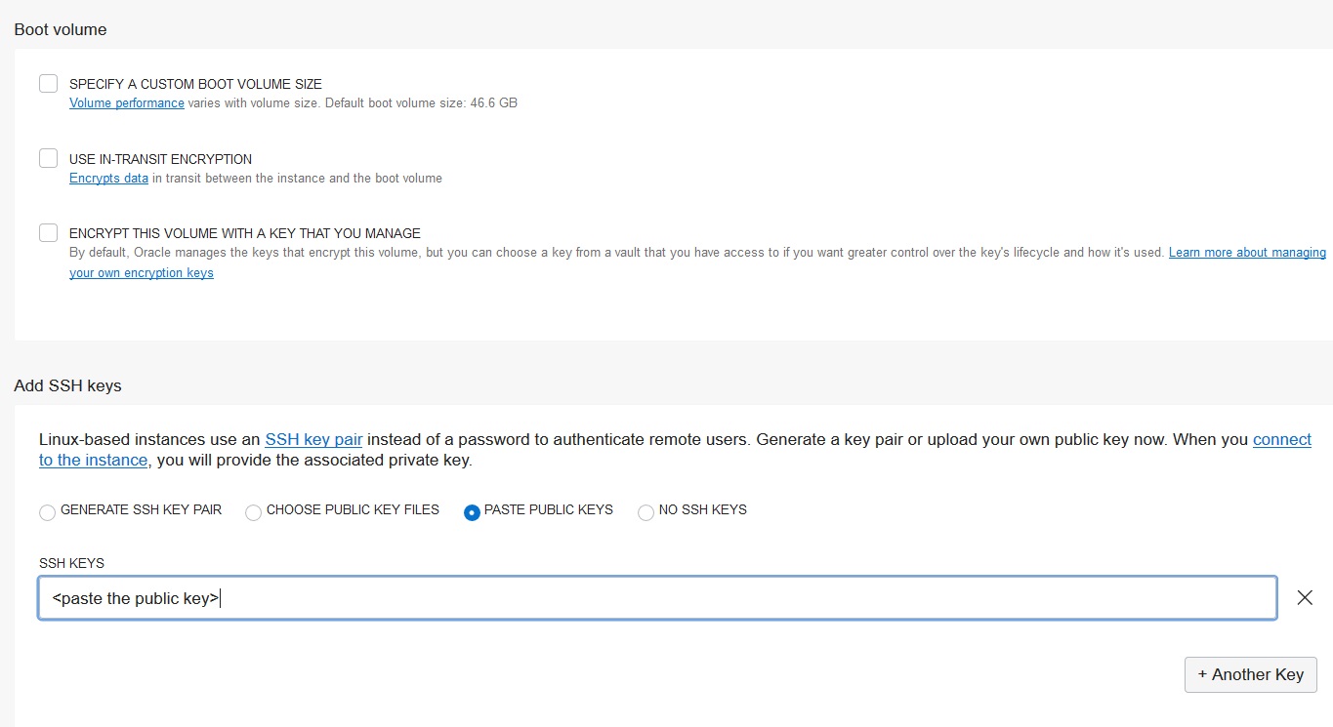Image resolution: width=1333 pixels, height=727 pixels.
Task: Click the 'ENCRYPT THIS VOLUME WITH A KEY' label text
Action: tap(244, 233)
